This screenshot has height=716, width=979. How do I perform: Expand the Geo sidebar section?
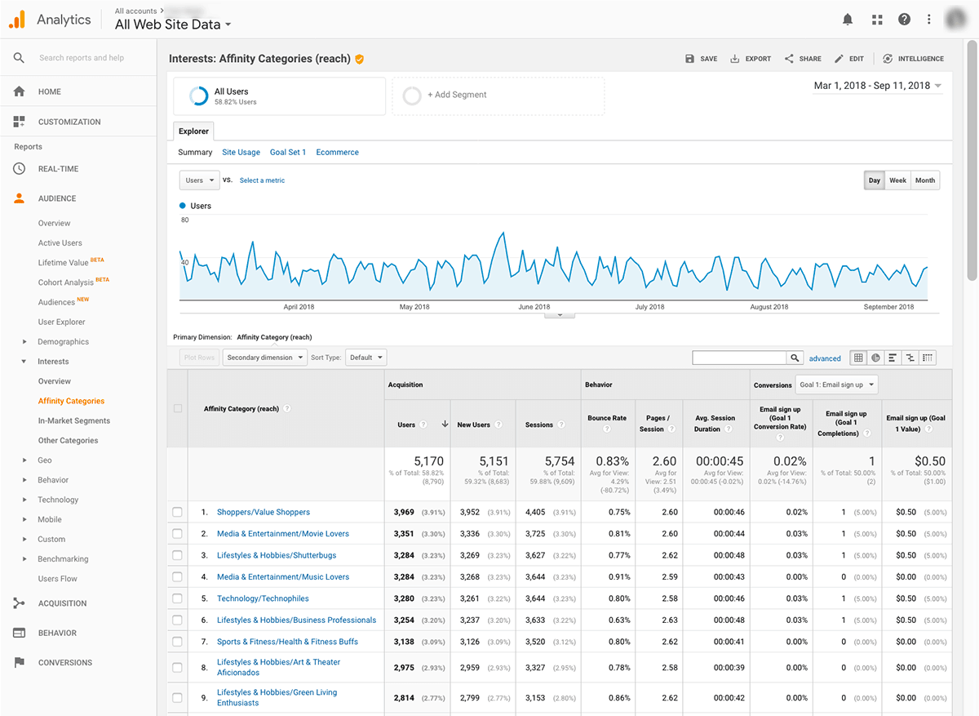24,460
